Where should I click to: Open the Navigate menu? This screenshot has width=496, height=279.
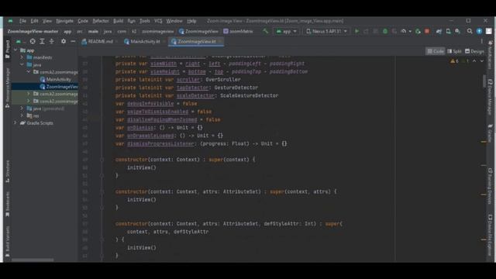[x=64, y=21]
